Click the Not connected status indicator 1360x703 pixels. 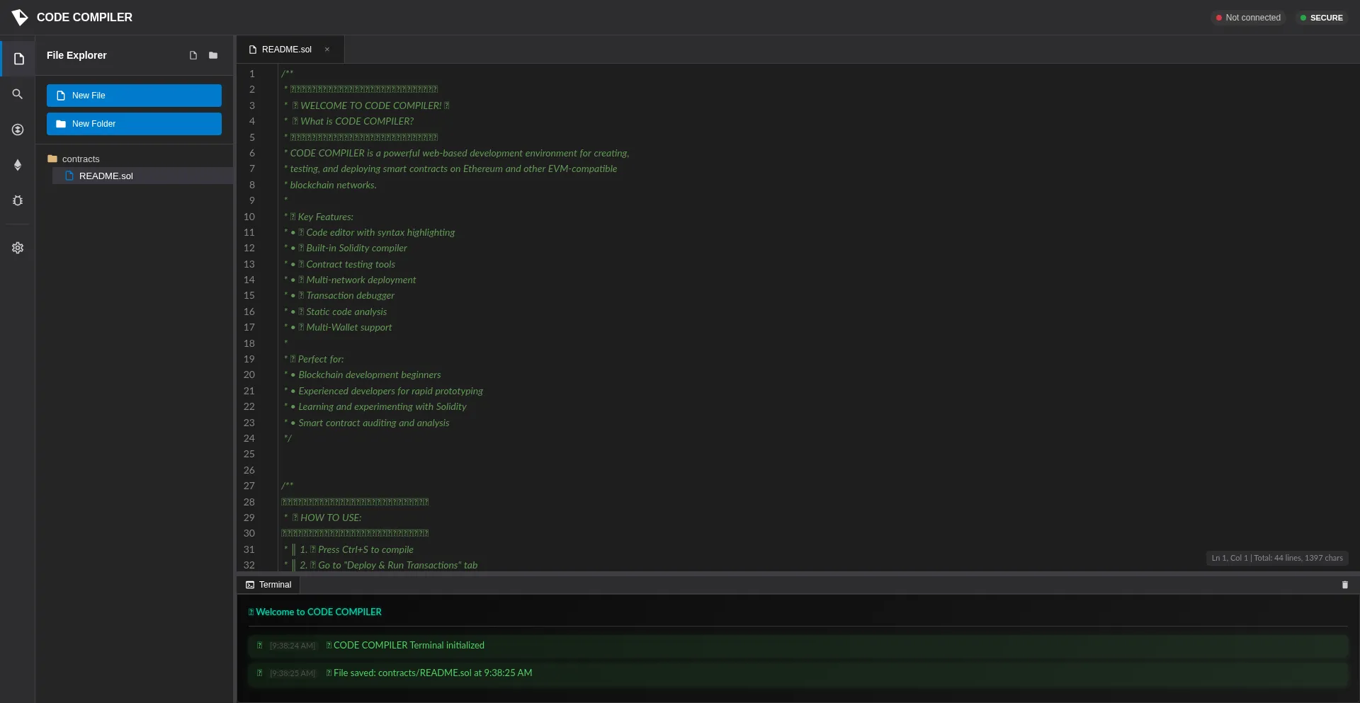tap(1247, 17)
